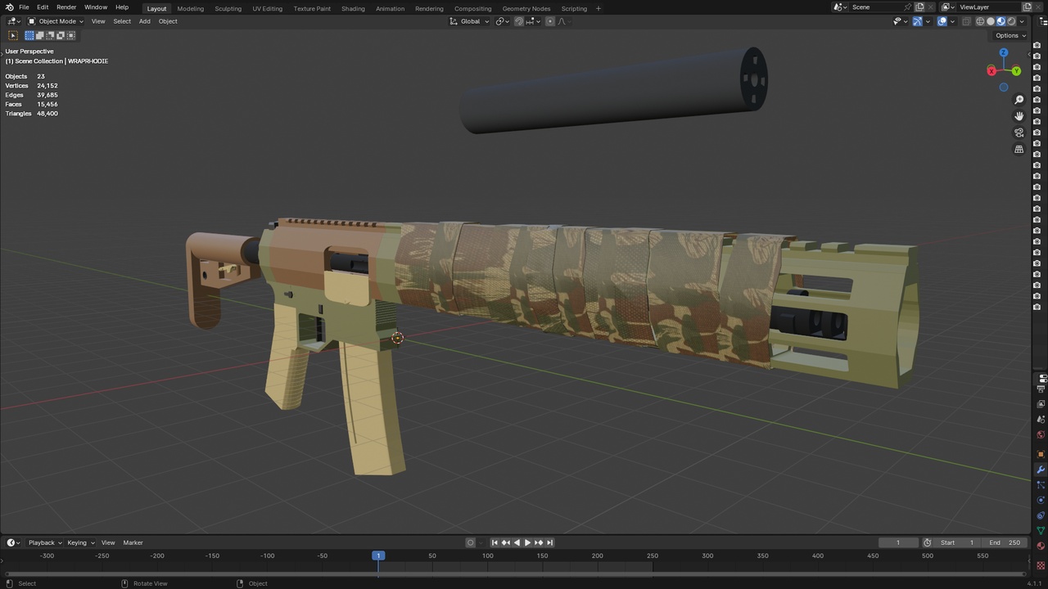Switch to the Geometry Nodes workspace tab
The width and height of the screenshot is (1048, 589).
(x=526, y=8)
